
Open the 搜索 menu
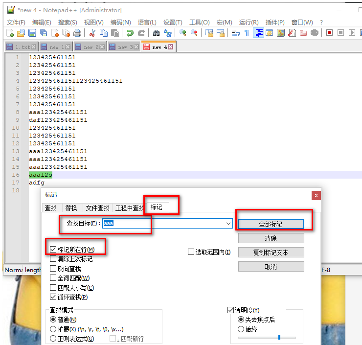(68, 23)
